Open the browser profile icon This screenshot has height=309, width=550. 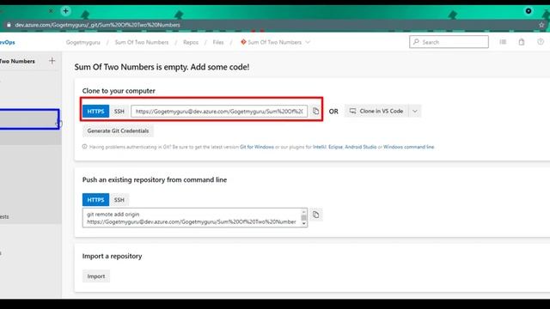[529, 11]
